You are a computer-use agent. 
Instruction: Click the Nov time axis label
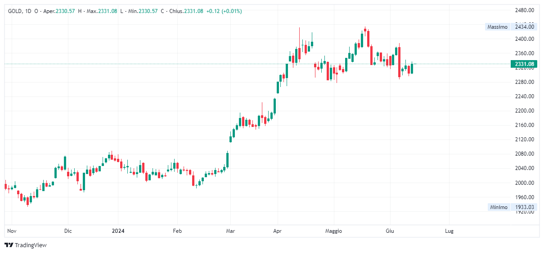[x=12, y=231]
